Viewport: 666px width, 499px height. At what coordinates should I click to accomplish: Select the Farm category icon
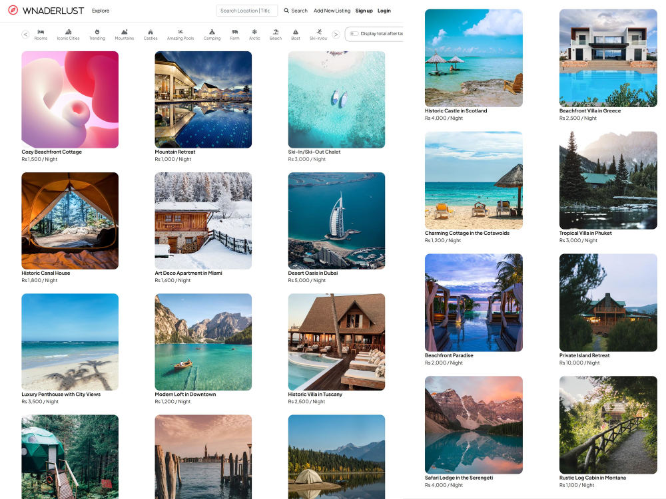pos(234,32)
